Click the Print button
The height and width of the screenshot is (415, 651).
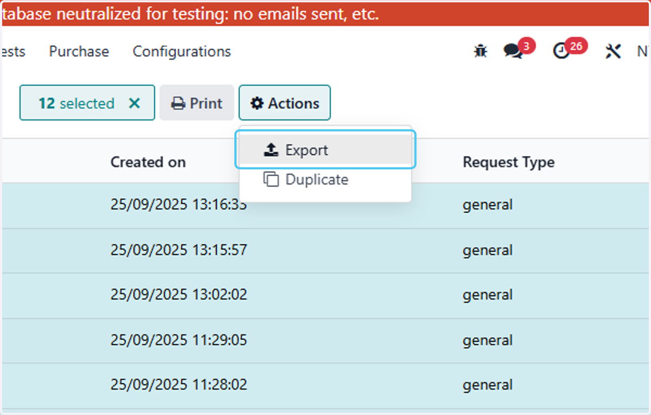point(196,103)
